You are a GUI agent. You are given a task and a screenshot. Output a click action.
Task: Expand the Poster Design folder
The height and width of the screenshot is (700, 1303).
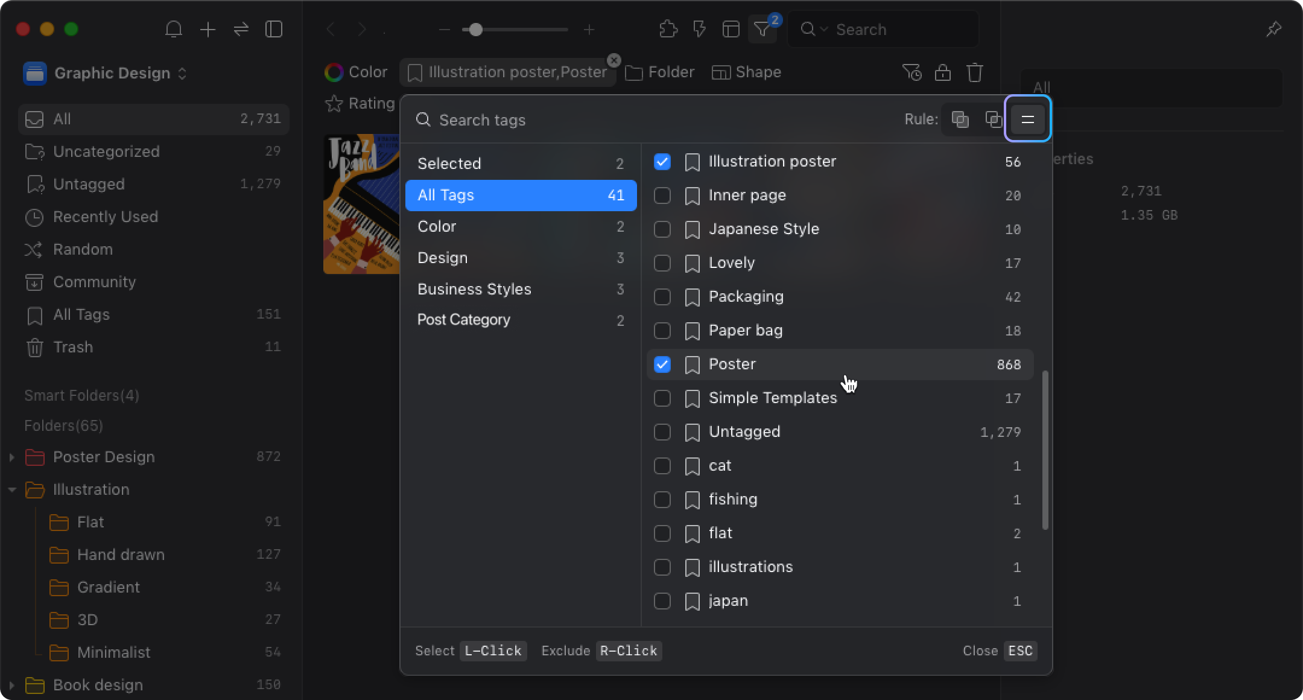[11, 457]
